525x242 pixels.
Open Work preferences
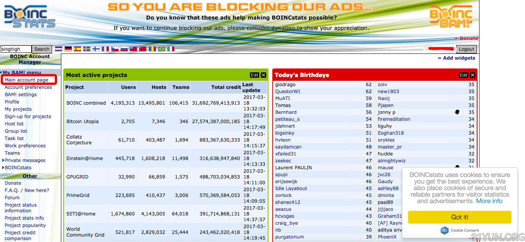25,146
